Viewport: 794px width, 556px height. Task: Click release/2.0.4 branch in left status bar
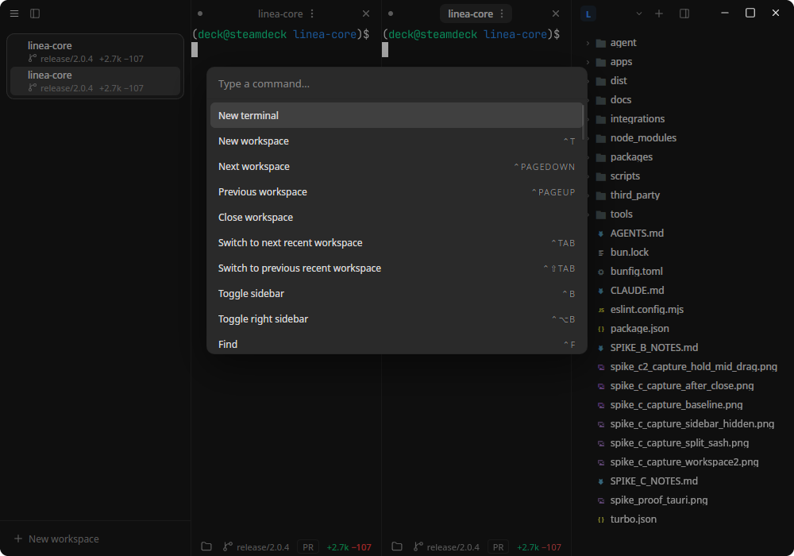pyautogui.click(x=256, y=547)
